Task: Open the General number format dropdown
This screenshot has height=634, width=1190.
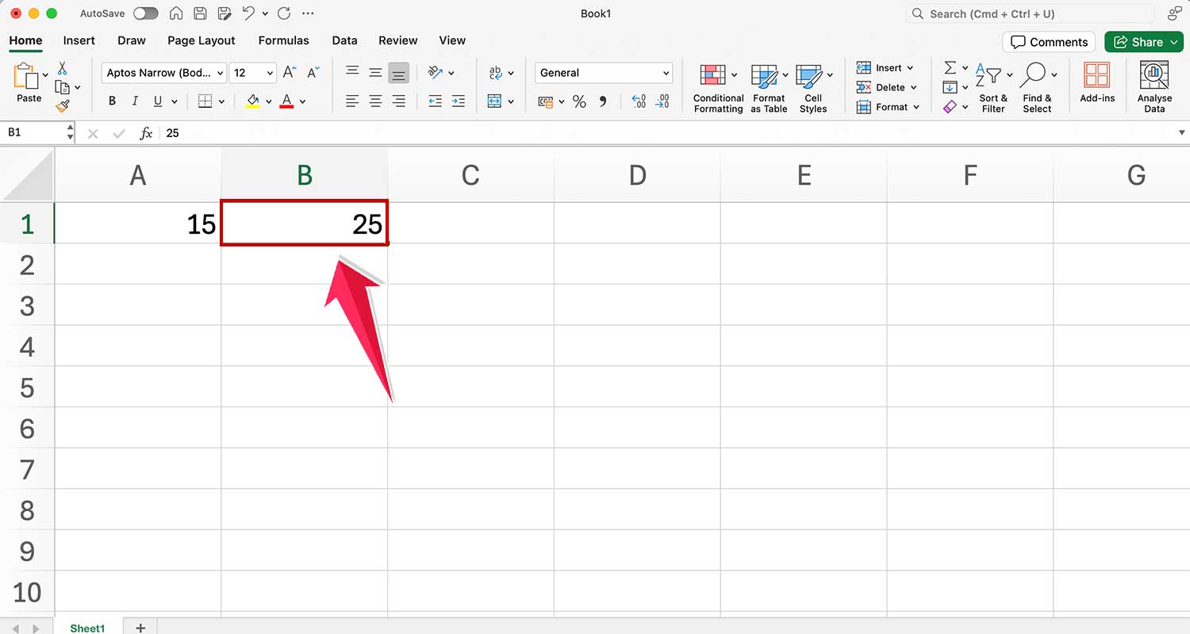Action: (x=603, y=72)
